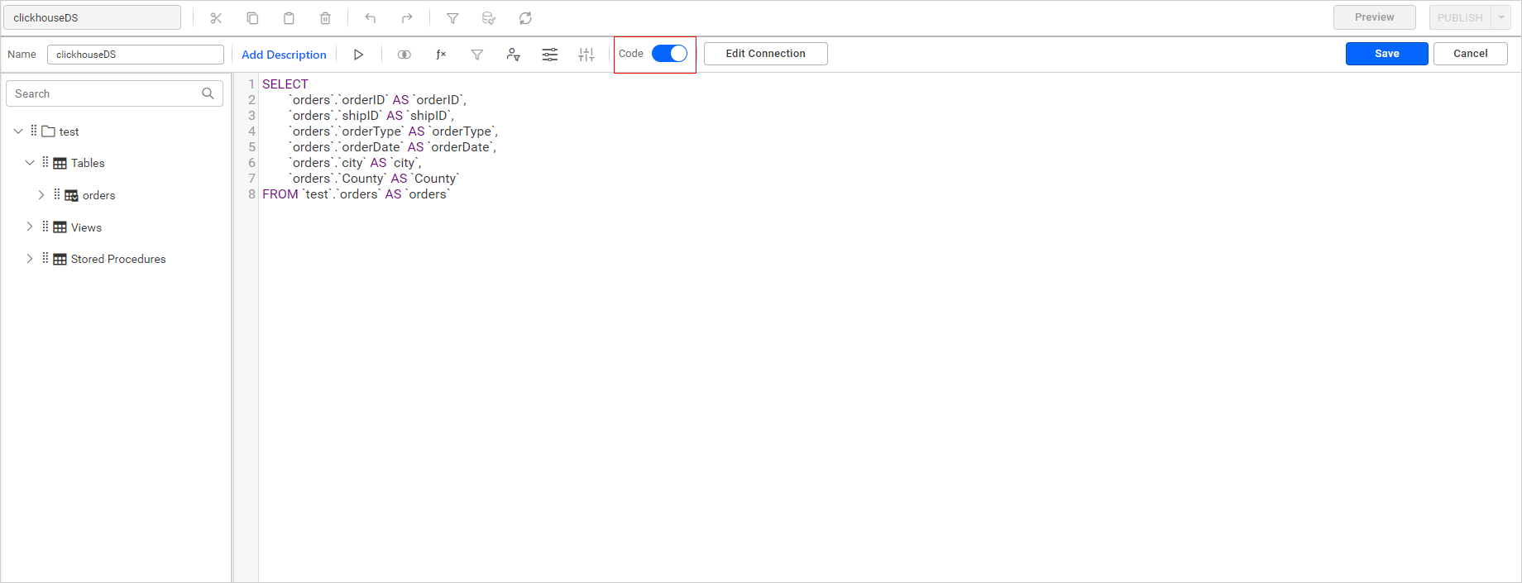Run the query with the play icon

(x=358, y=55)
